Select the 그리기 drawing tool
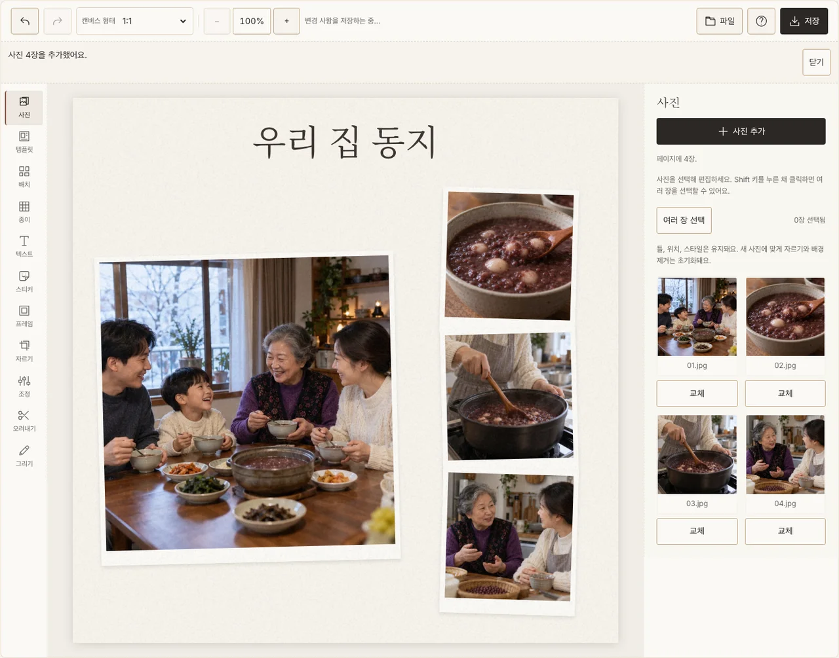 point(24,456)
